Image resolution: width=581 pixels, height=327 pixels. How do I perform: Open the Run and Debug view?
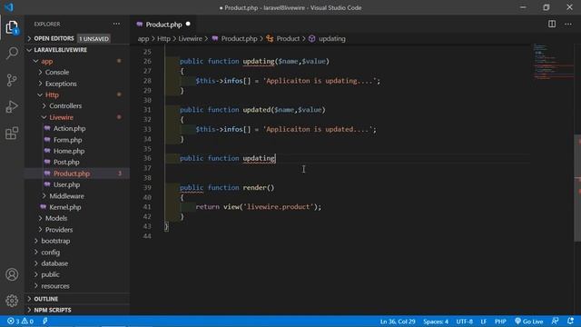(12, 107)
